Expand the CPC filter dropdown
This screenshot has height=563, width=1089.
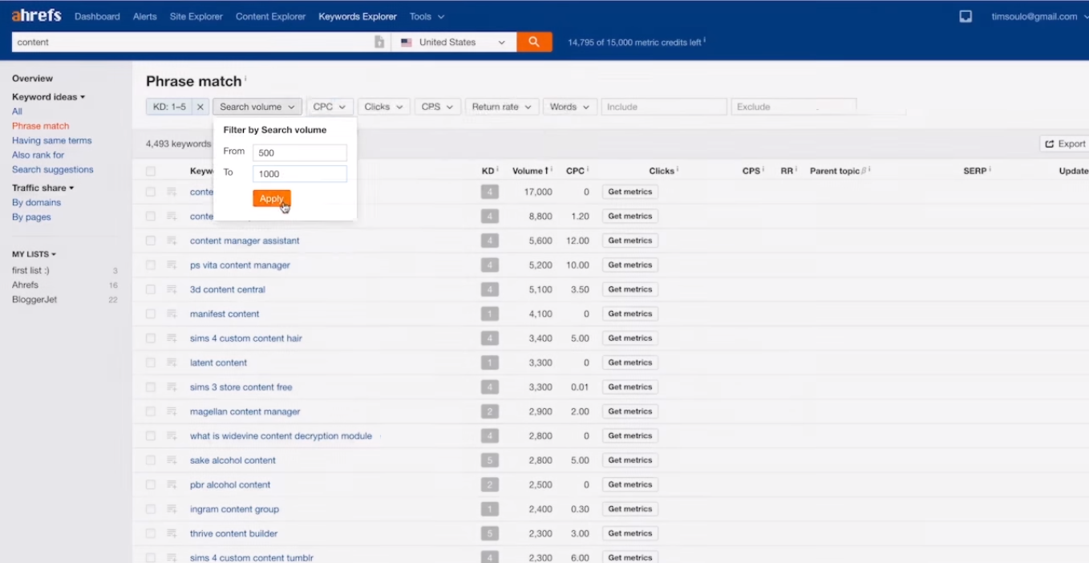329,107
